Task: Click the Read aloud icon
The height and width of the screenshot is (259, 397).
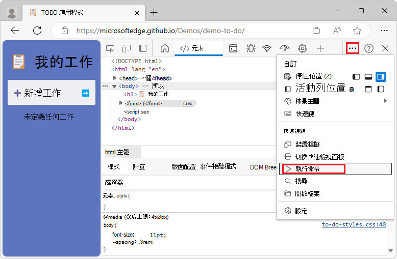Action: point(337,31)
